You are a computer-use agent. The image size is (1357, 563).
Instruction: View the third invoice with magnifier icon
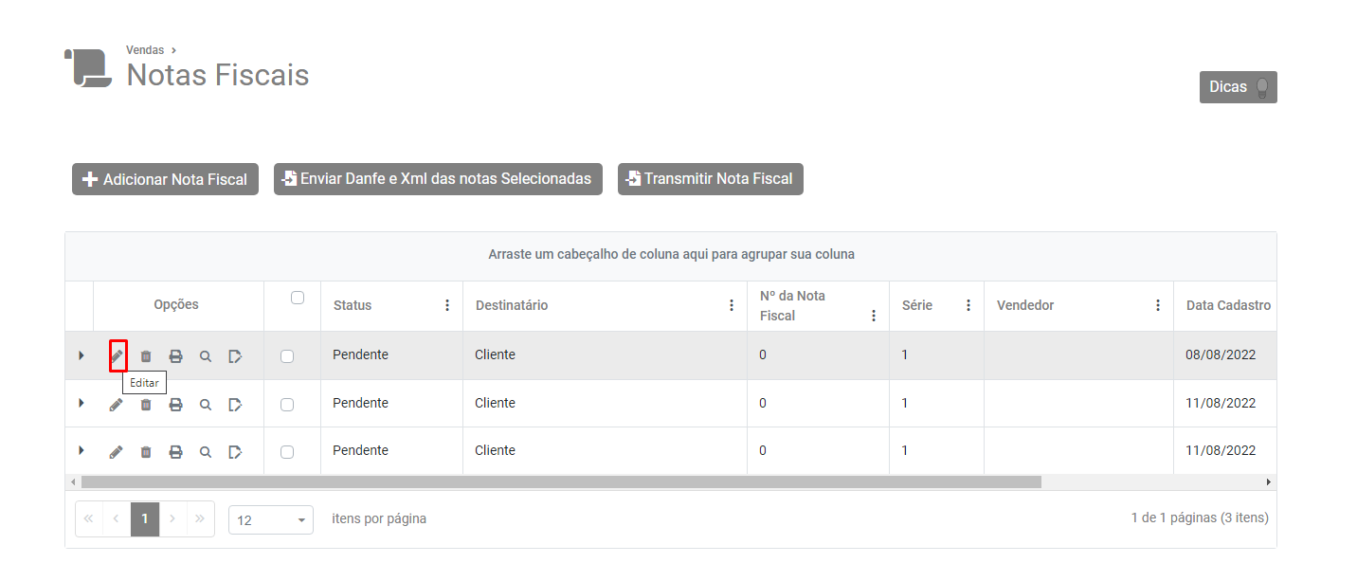[206, 452]
